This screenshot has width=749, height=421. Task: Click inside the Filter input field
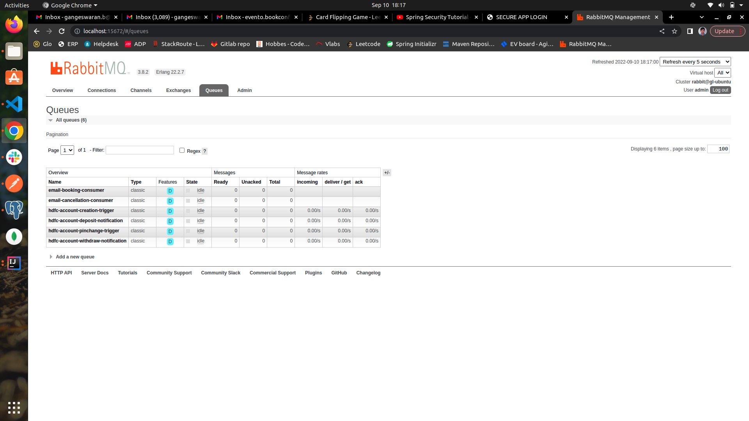[x=140, y=150]
